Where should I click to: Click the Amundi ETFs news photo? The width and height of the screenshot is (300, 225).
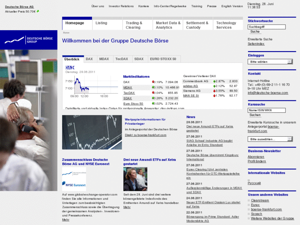tap(135, 179)
